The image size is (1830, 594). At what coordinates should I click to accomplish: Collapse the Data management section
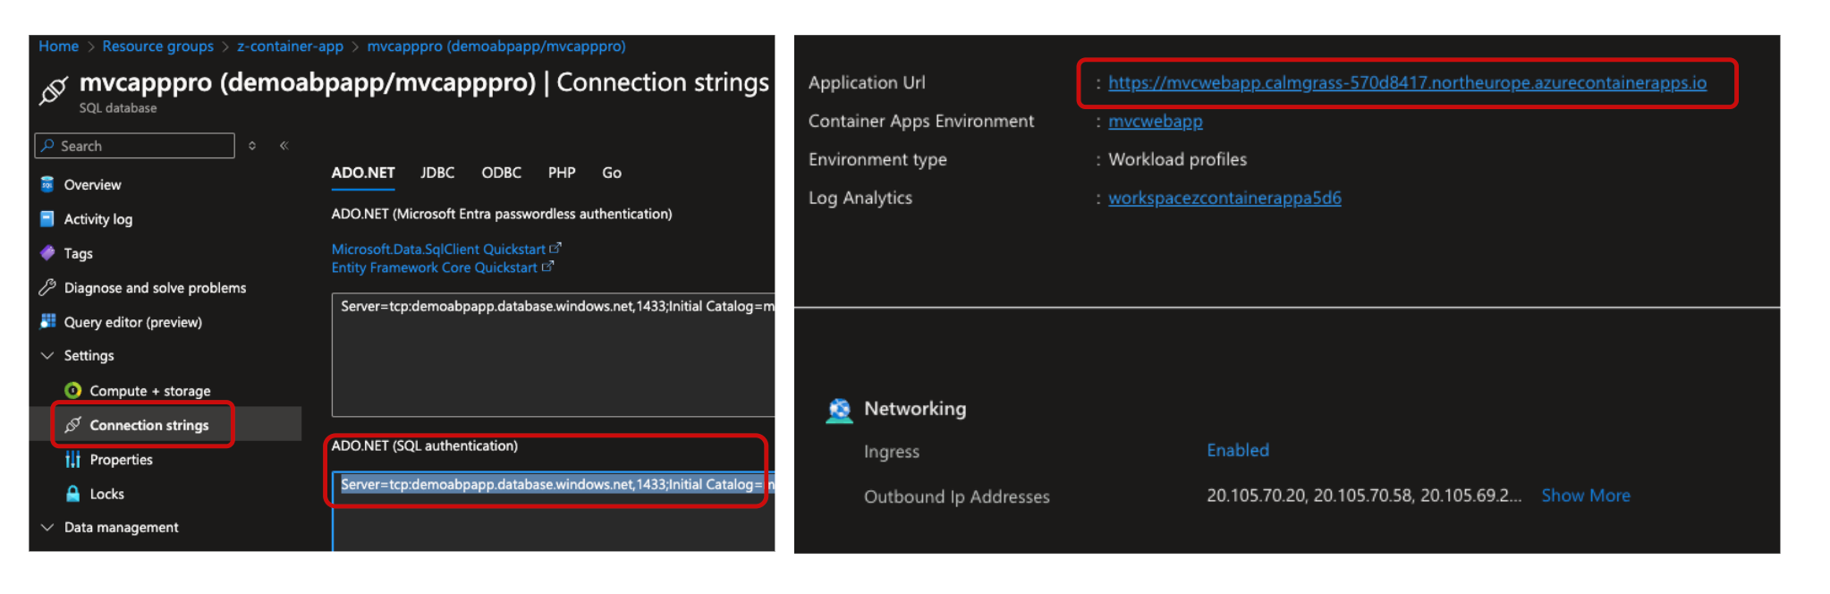click(x=47, y=527)
